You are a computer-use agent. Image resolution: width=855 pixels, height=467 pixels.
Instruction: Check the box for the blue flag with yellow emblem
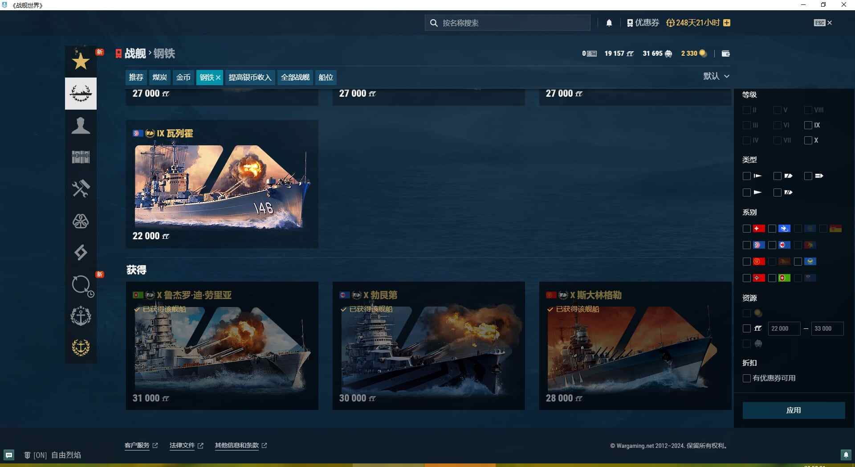pyautogui.click(x=798, y=262)
